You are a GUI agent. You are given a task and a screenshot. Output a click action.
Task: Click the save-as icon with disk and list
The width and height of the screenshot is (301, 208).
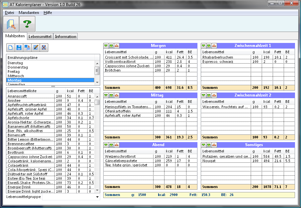coord(27,48)
